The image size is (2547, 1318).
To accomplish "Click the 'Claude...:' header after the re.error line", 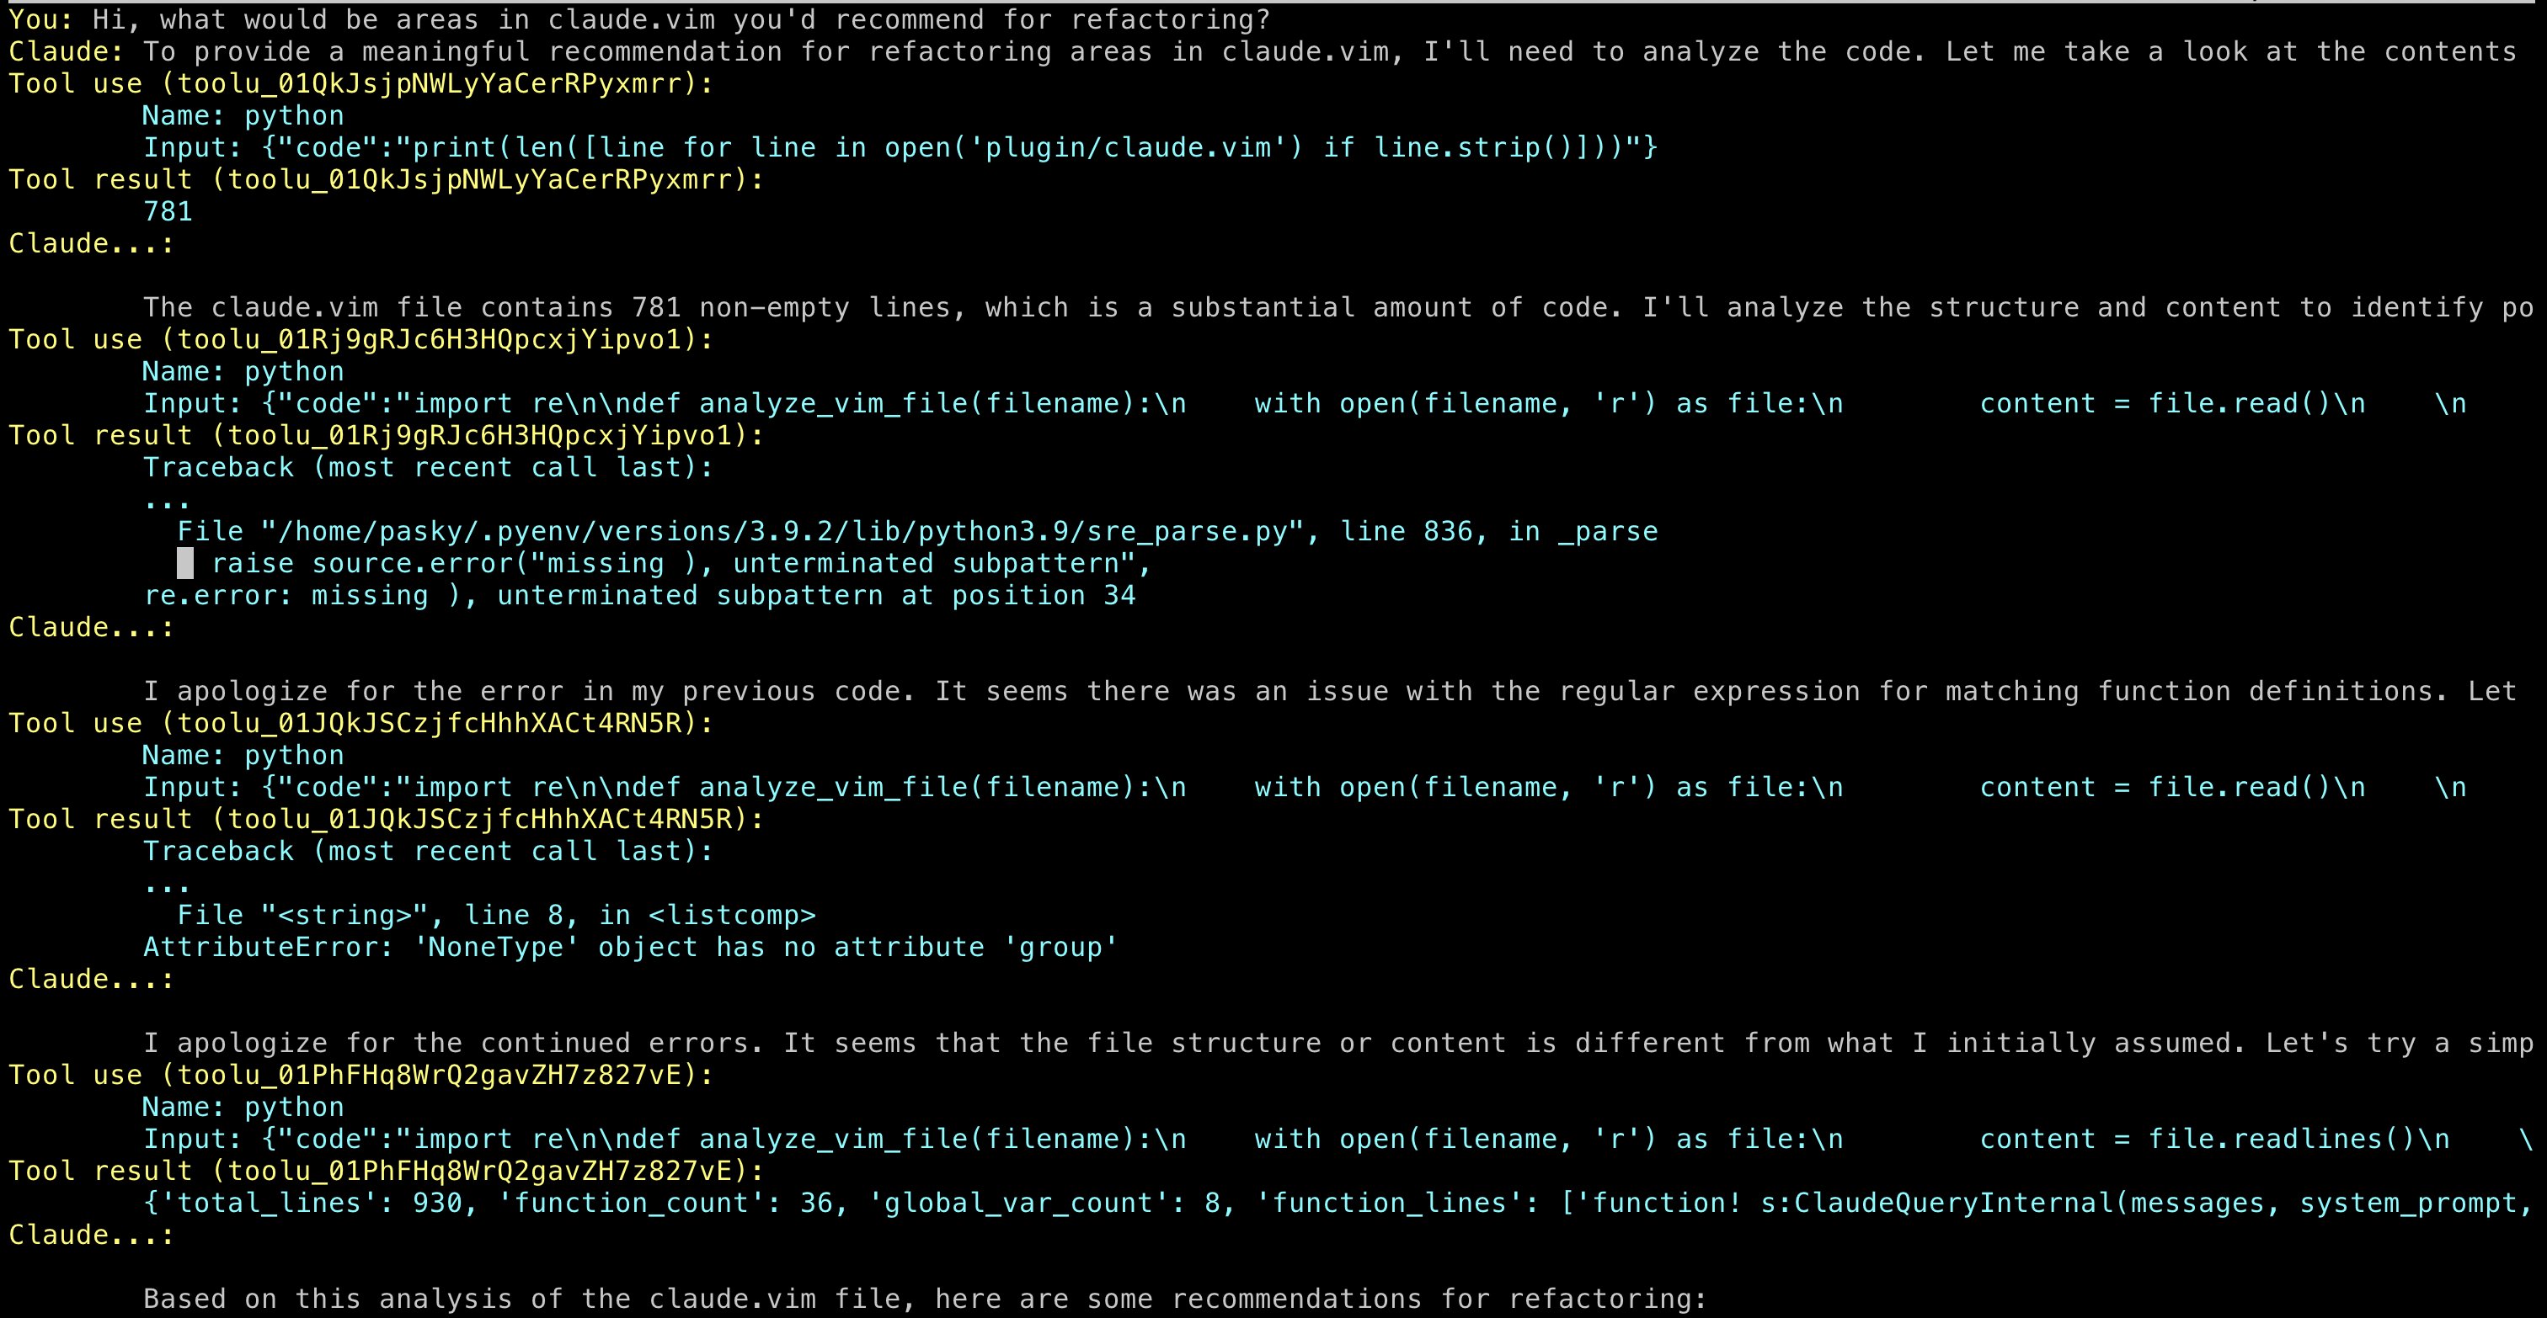I will pos(91,627).
